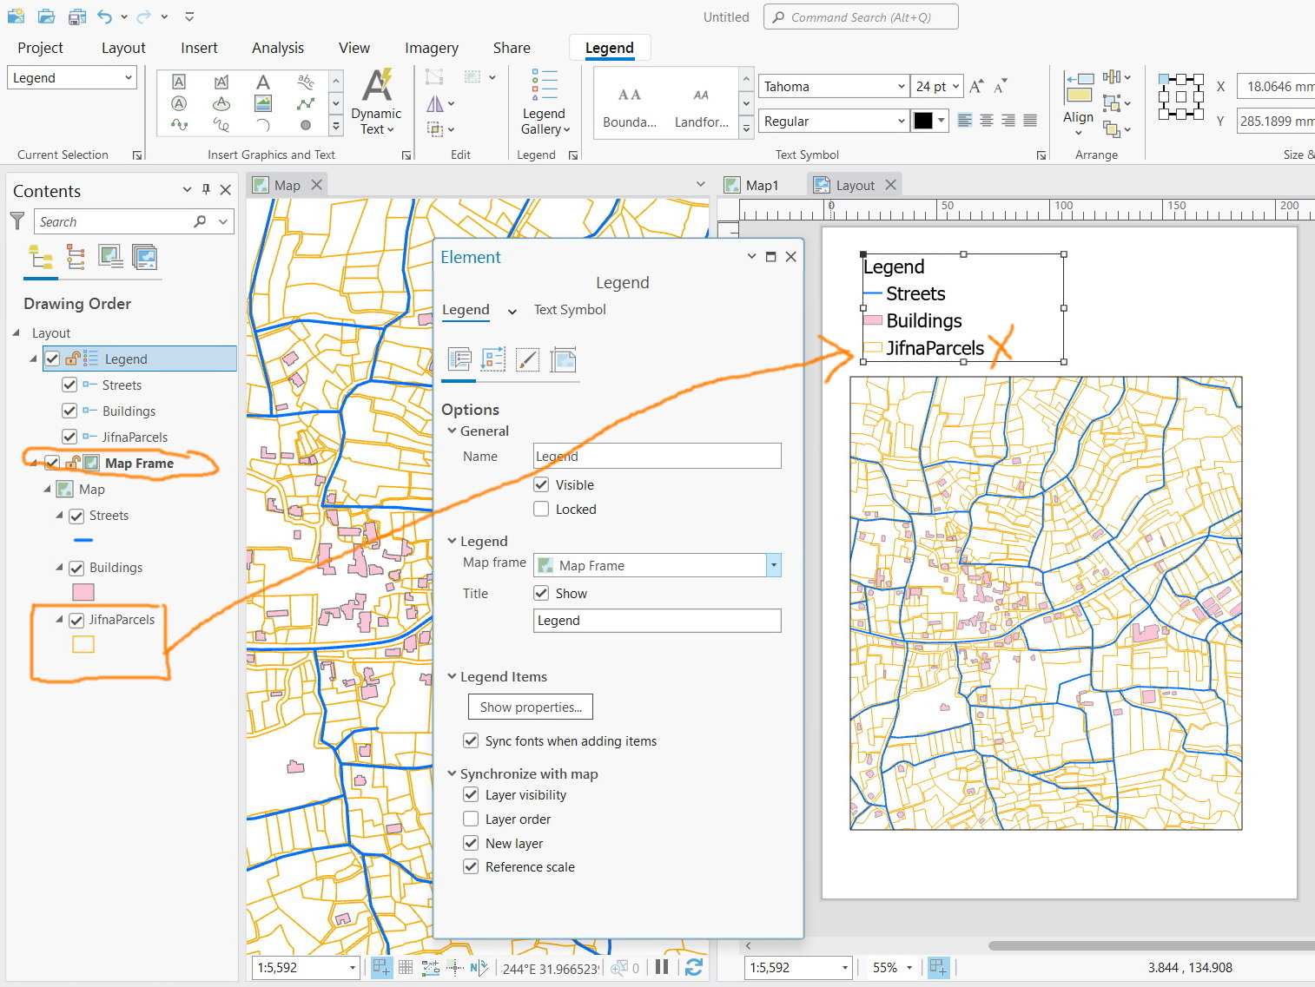Viewport: 1315px width, 987px height.
Task: Open the font size dropdown
Action: coord(955,87)
